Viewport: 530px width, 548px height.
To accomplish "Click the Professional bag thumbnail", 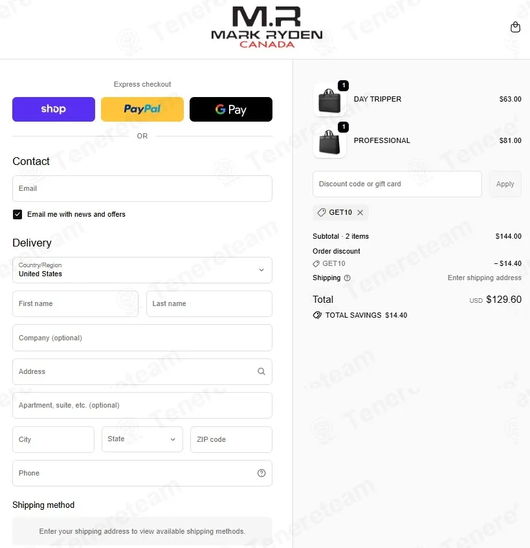I will point(329,142).
